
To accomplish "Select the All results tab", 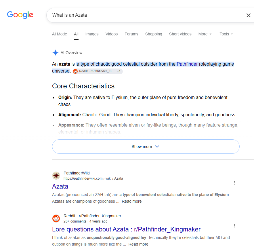I will pyautogui.click(x=76, y=34).
